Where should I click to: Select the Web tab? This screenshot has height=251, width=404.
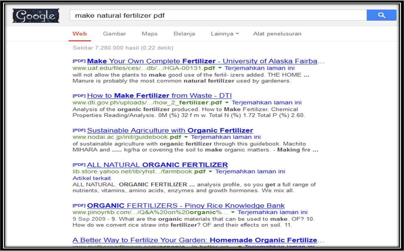click(x=80, y=34)
